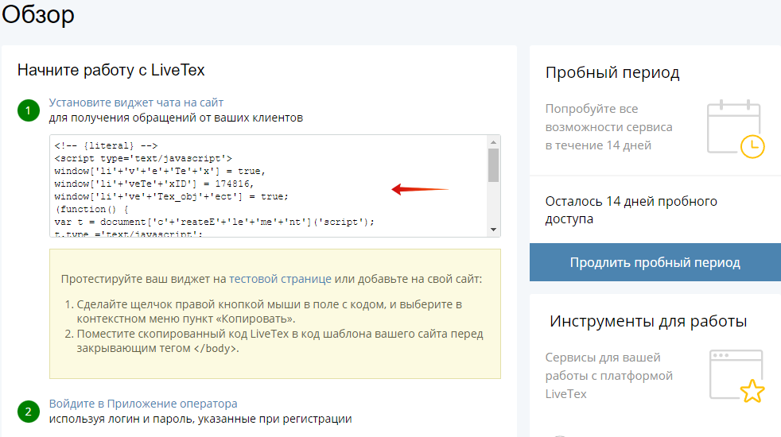The height and width of the screenshot is (437, 781).
Task: Click the code box scrollbar down arrow
Action: tap(493, 230)
